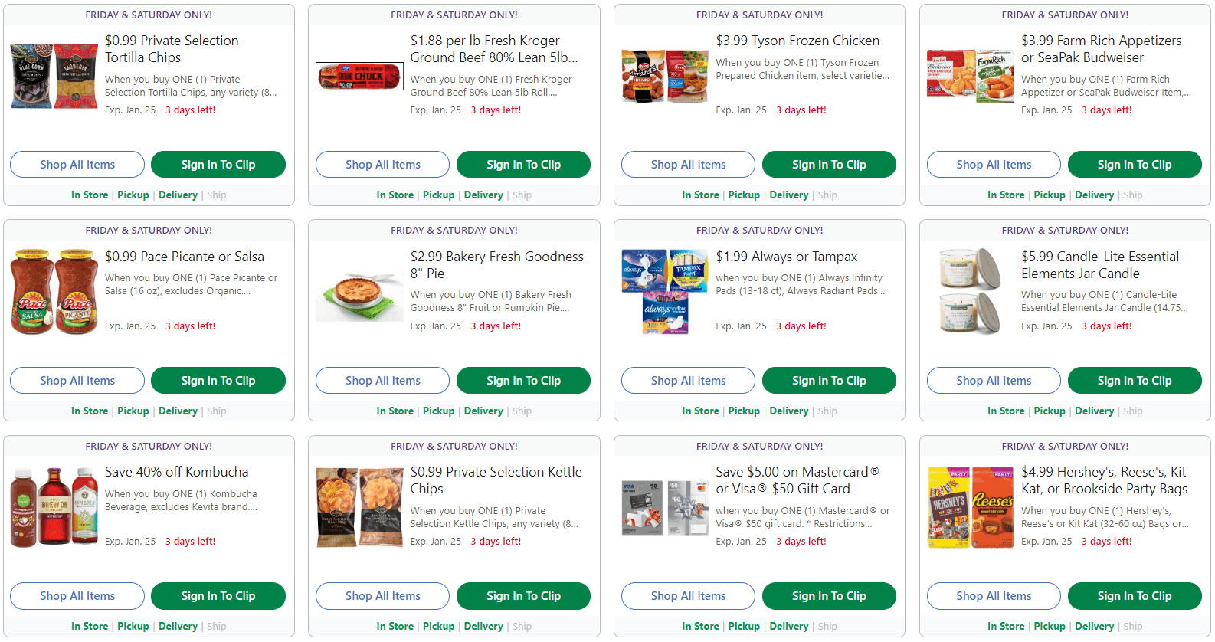Sign In To Clip the Tortilla Chips coupon
The height and width of the screenshot is (642, 1215).
[x=218, y=164]
